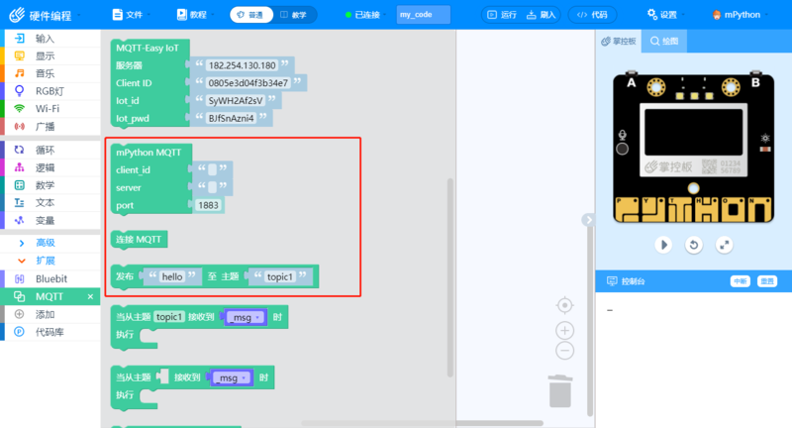Click the port 1883 field
The height and width of the screenshot is (428, 792).
[208, 205]
